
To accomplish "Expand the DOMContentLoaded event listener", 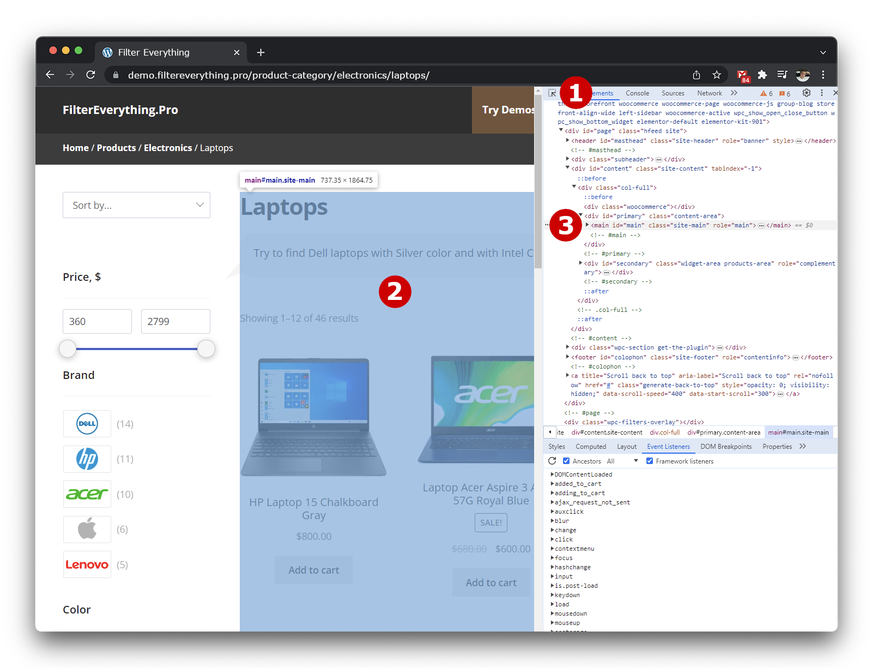I will 553,474.
